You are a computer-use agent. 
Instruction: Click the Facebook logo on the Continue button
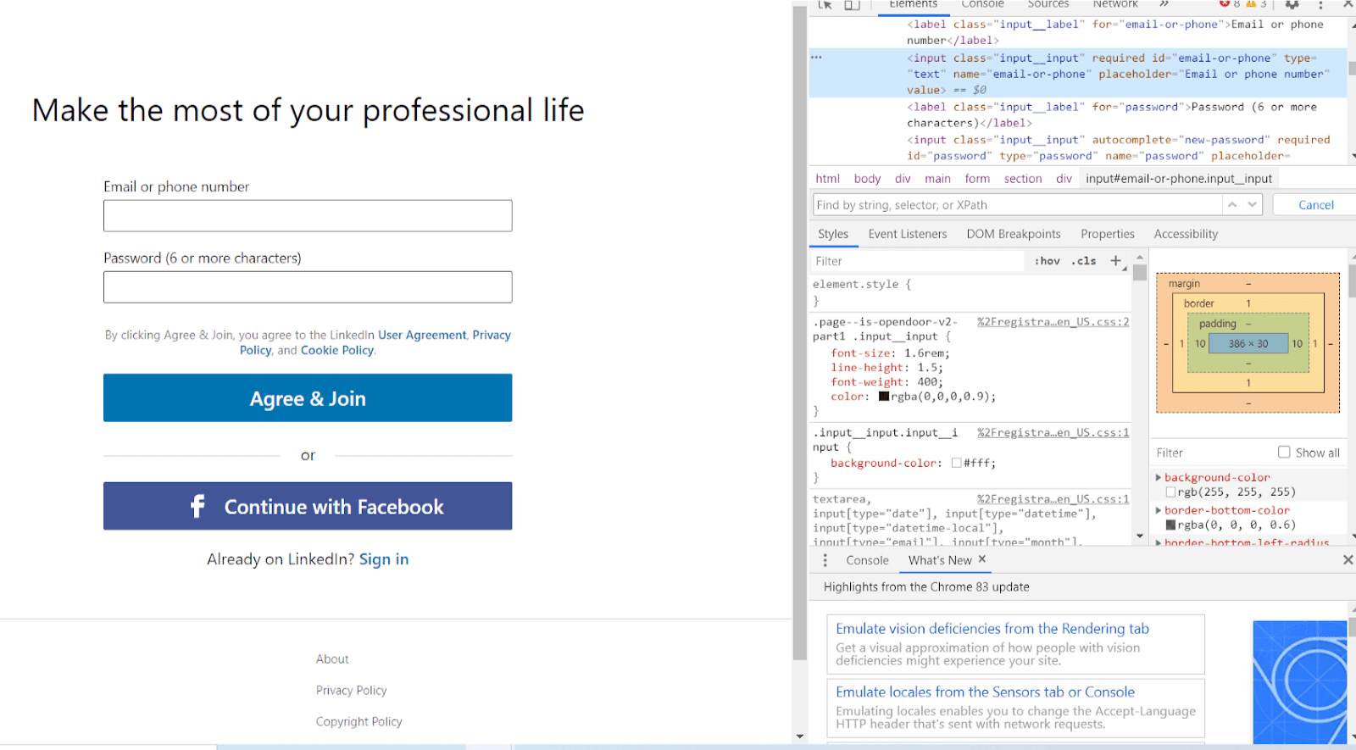(x=197, y=507)
